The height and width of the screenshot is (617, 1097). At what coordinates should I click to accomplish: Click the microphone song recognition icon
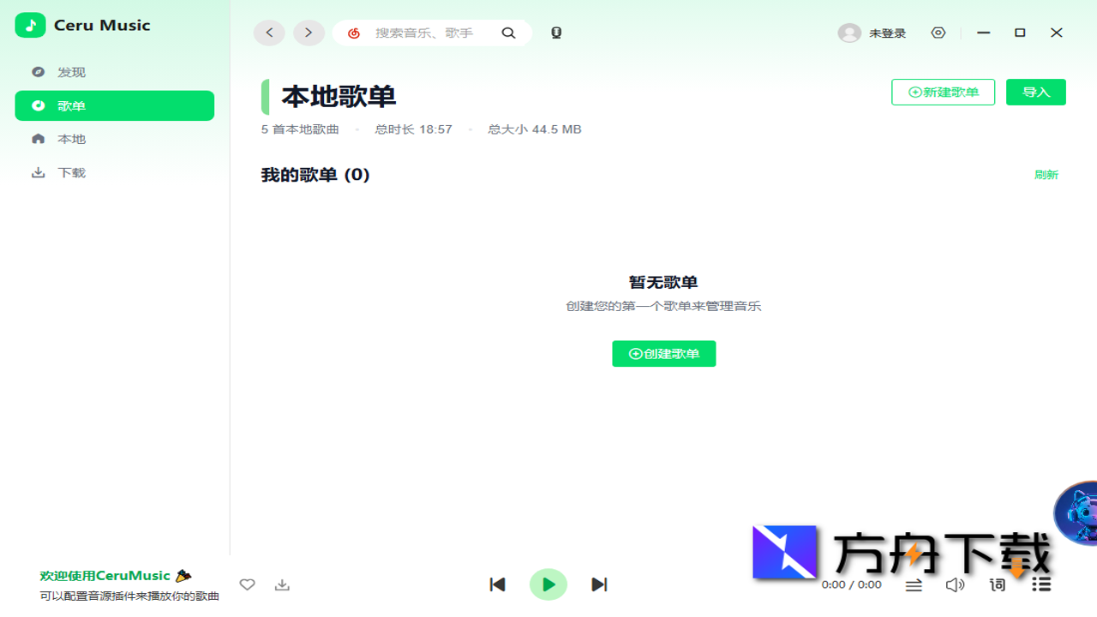[x=556, y=33]
